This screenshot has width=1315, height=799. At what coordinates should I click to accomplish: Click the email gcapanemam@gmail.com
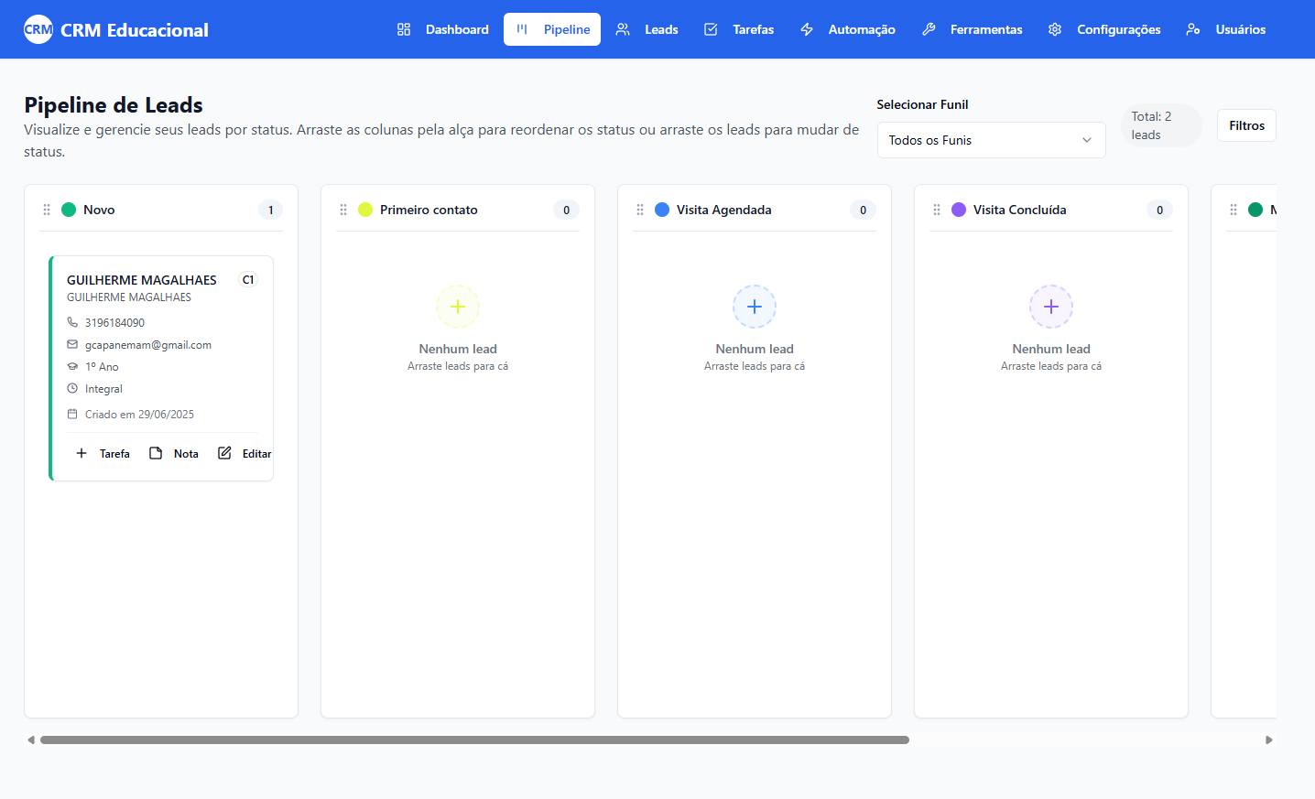(x=148, y=345)
